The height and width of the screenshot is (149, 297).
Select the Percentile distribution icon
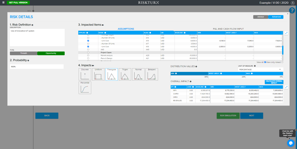click(85, 88)
